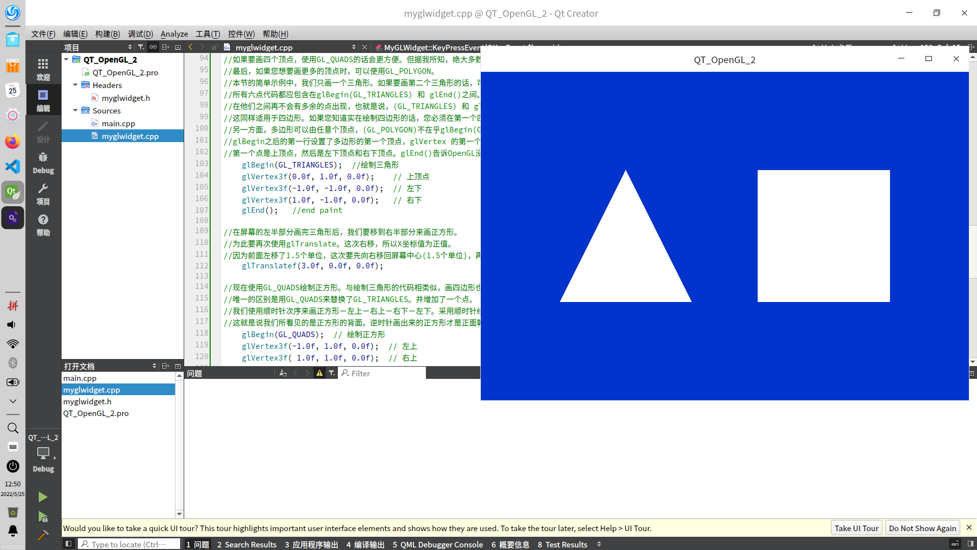Click the Build hammer icon
Image resolution: width=977 pixels, height=550 pixels.
coord(43,535)
